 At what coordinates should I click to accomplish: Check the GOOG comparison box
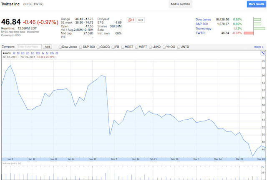(98, 47)
